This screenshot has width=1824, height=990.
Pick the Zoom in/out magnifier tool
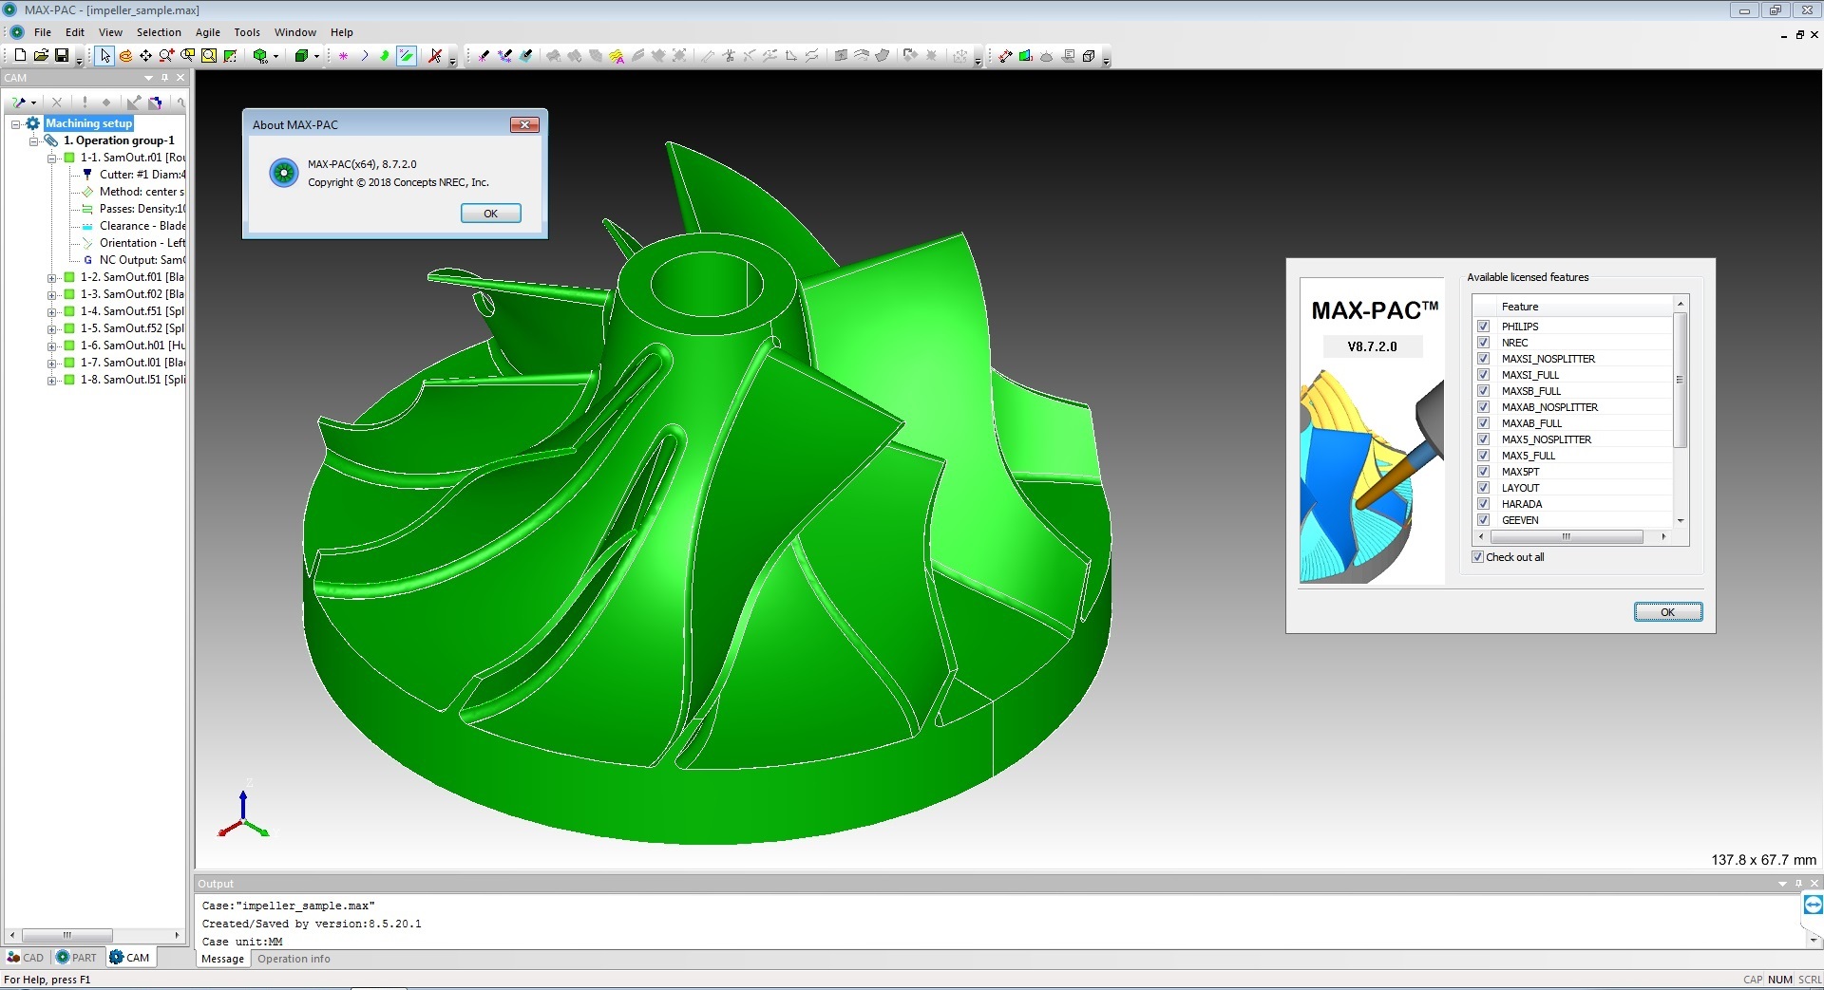coord(167,56)
